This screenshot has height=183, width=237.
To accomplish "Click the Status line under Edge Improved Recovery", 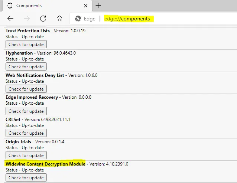I will pyautogui.click(x=25, y=103).
